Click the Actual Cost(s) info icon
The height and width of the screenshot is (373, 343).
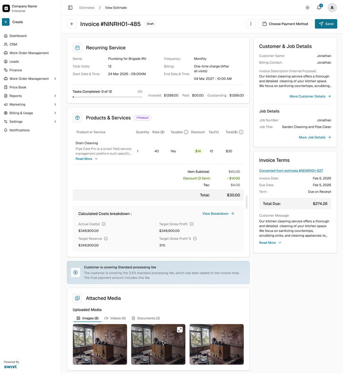[x=104, y=224]
